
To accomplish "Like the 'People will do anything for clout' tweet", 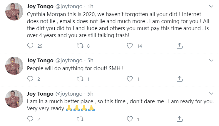I will point(130,79).
